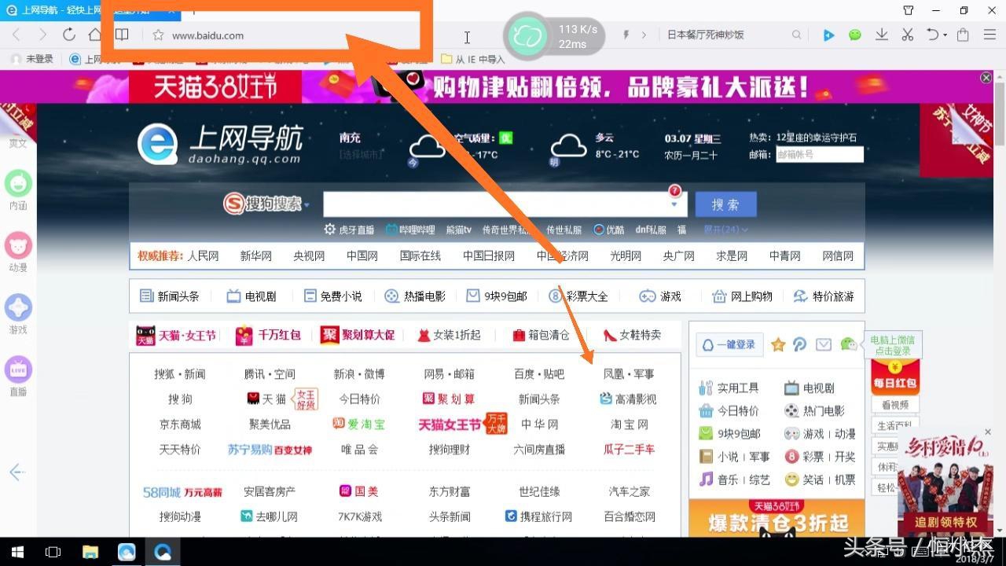
Task: Open the 选择城市 city selector
Action: [x=362, y=154]
